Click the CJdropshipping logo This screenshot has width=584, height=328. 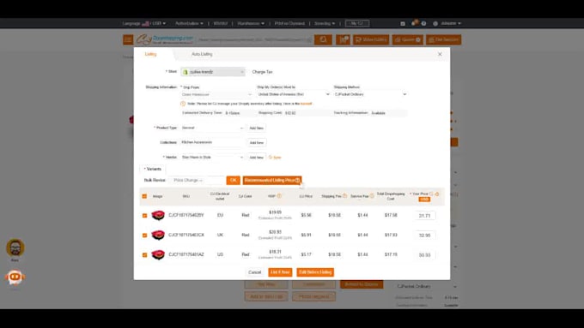pyautogui.click(x=165, y=39)
